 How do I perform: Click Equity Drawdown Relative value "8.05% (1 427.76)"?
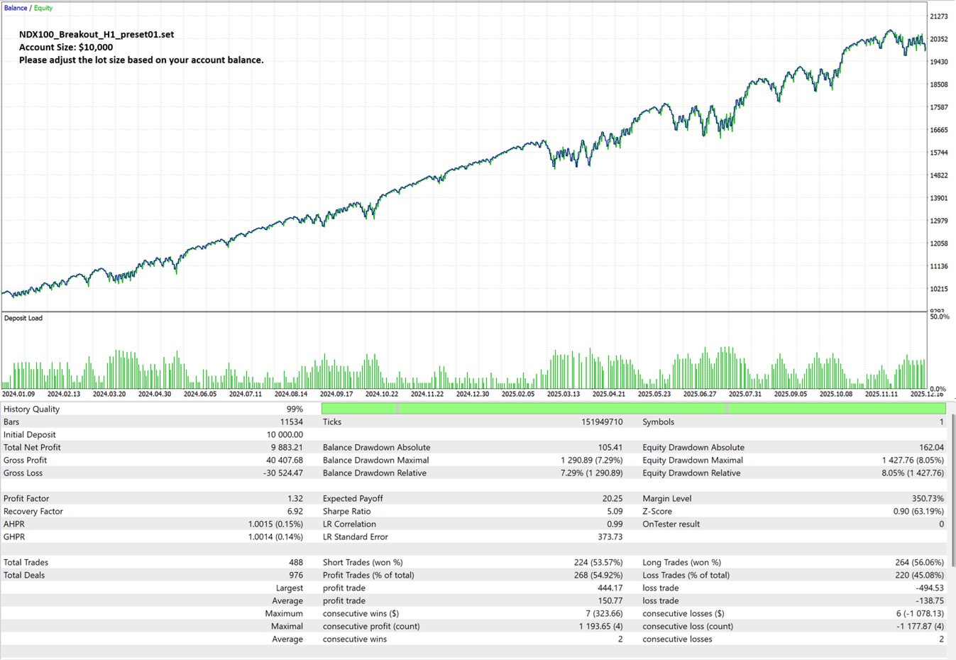click(913, 473)
